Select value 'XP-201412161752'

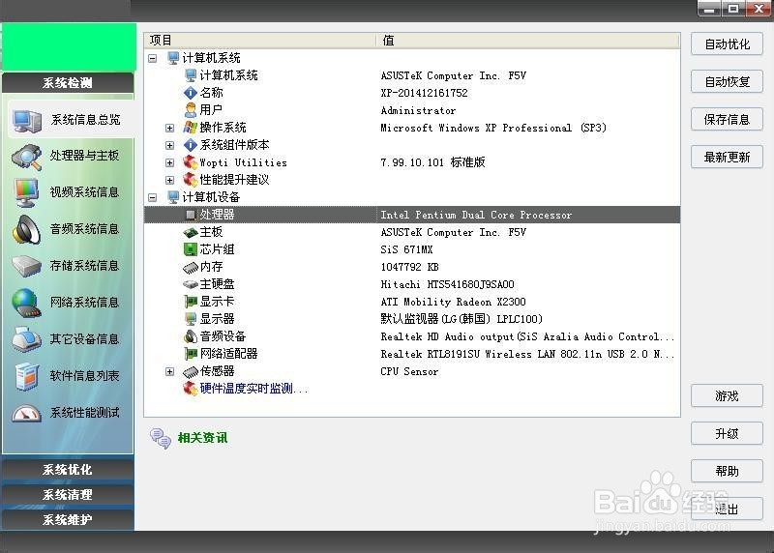click(424, 93)
